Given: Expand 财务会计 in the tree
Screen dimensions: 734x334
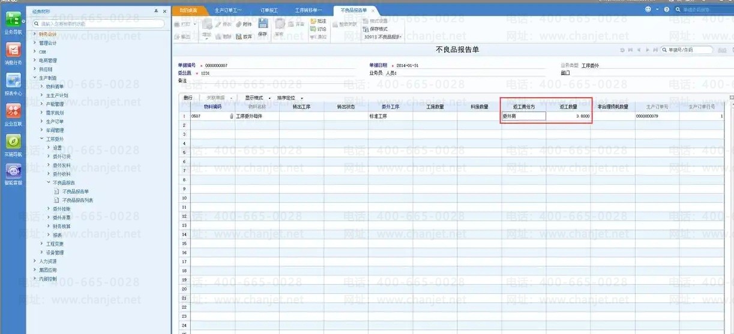Looking at the screenshot, I should [35, 34].
